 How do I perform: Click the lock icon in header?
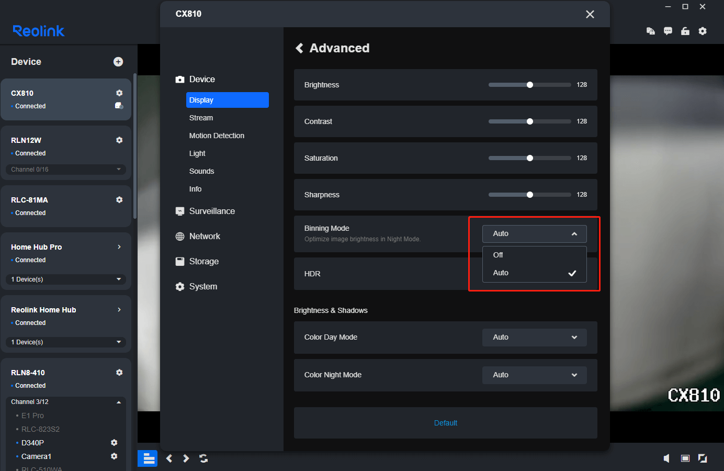[685, 31]
